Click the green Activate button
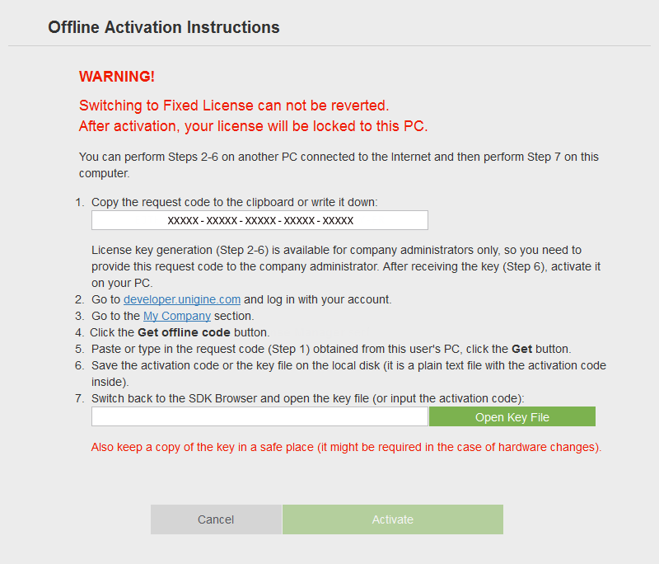The height and width of the screenshot is (564, 659). pyautogui.click(x=392, y=519)
